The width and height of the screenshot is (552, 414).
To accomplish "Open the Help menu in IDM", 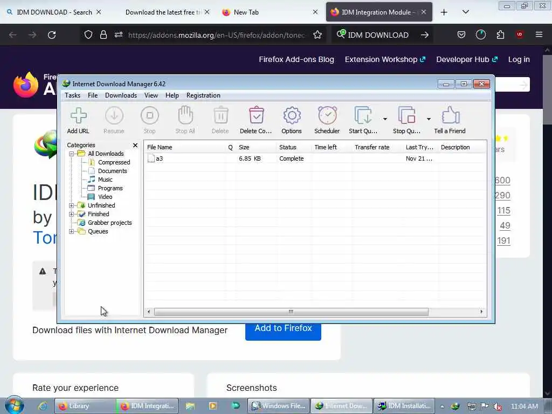I will coord(172,95).
